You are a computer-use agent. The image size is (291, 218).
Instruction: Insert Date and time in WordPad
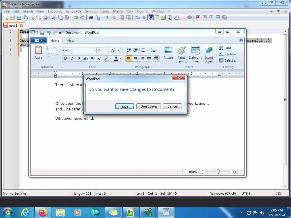196,54
